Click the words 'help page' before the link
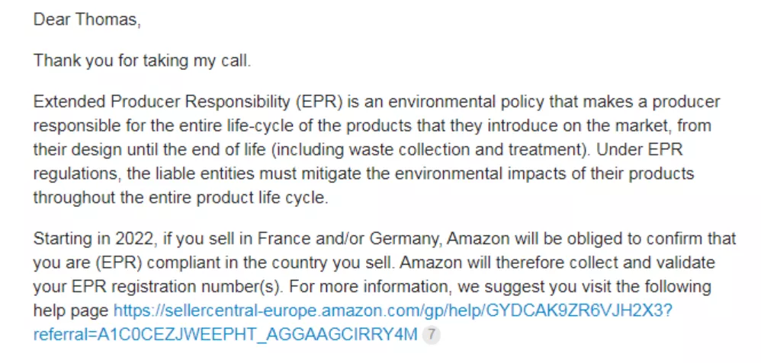The width and height of the screenshot is (761, 363). pos(71,310)
